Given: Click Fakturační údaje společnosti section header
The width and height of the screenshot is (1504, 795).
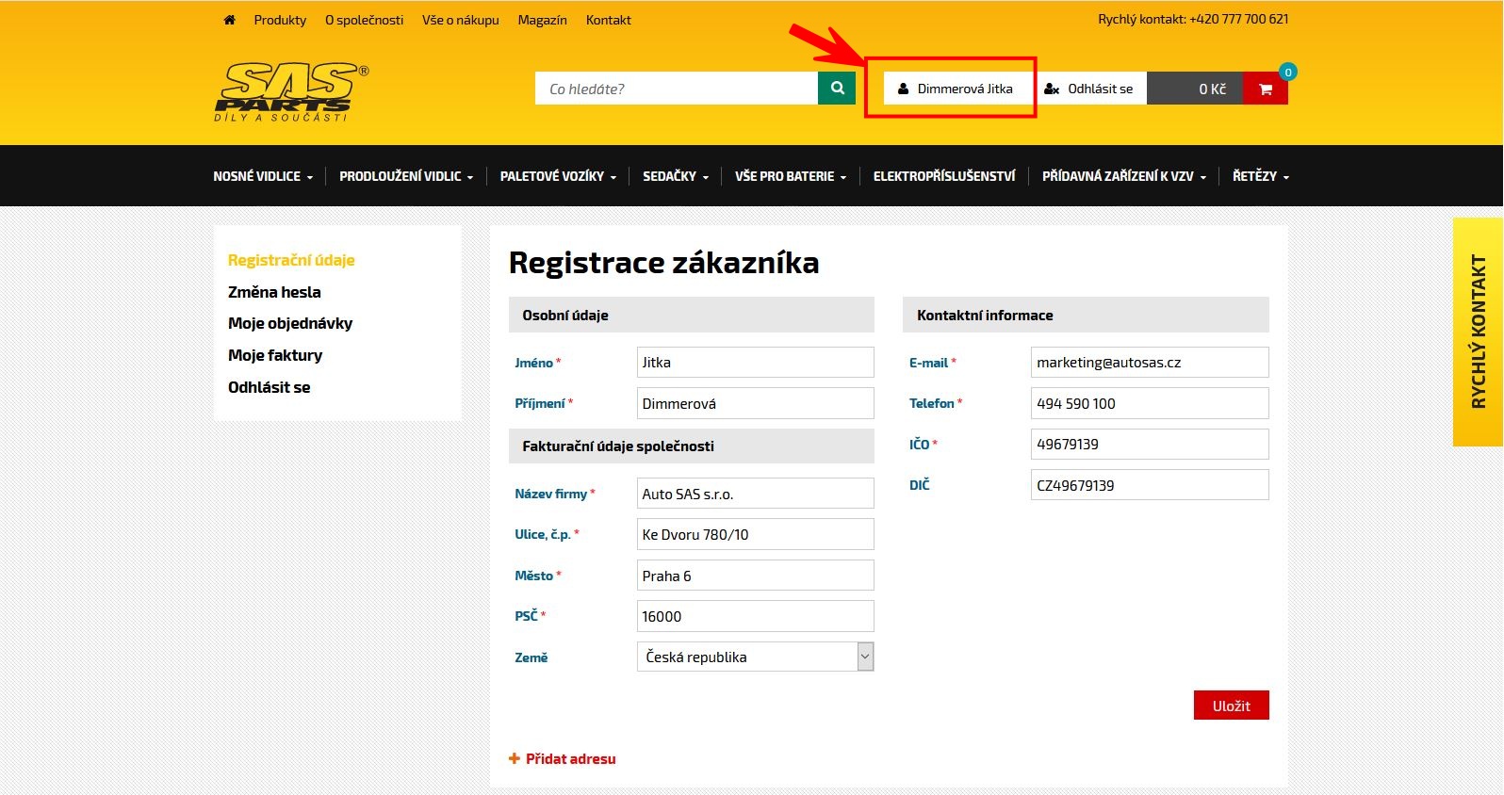Looking at the screenshot, I should [692, 446].
